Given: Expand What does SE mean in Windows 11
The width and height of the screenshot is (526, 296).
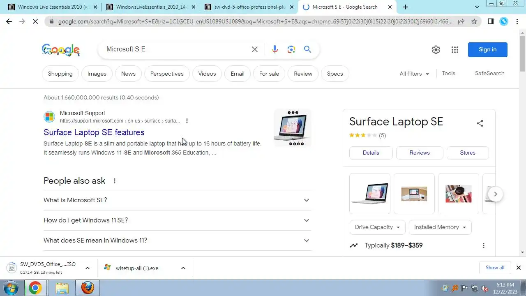Looking at the screenshot, I should (178, 240).
